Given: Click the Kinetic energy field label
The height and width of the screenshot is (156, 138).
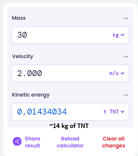Looking at the screenshot, I should 31,95.
